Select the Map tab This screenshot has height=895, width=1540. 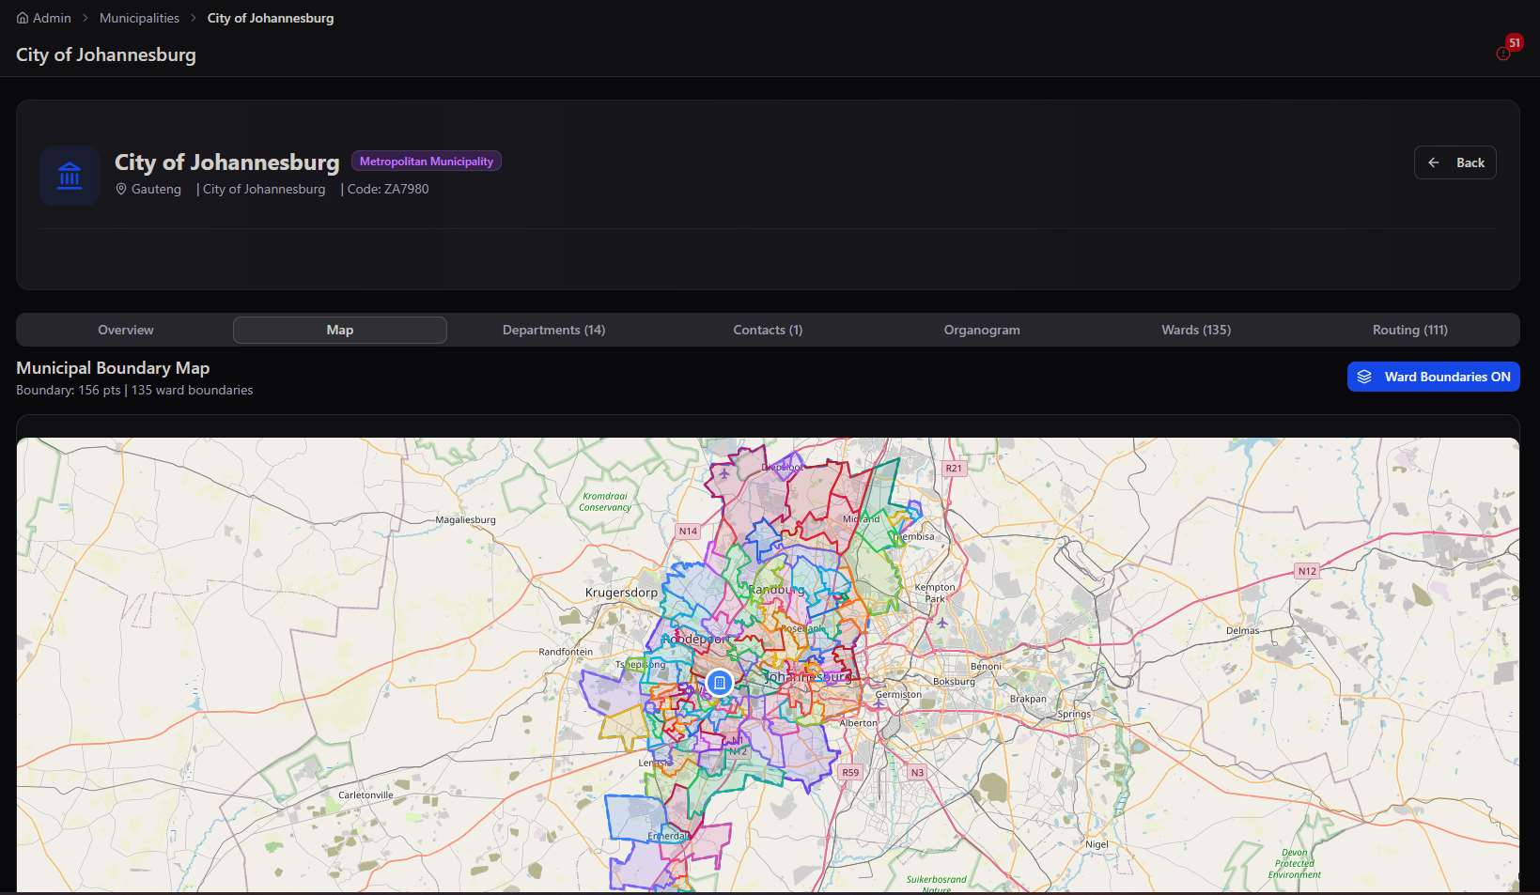[x=340, y=330]
